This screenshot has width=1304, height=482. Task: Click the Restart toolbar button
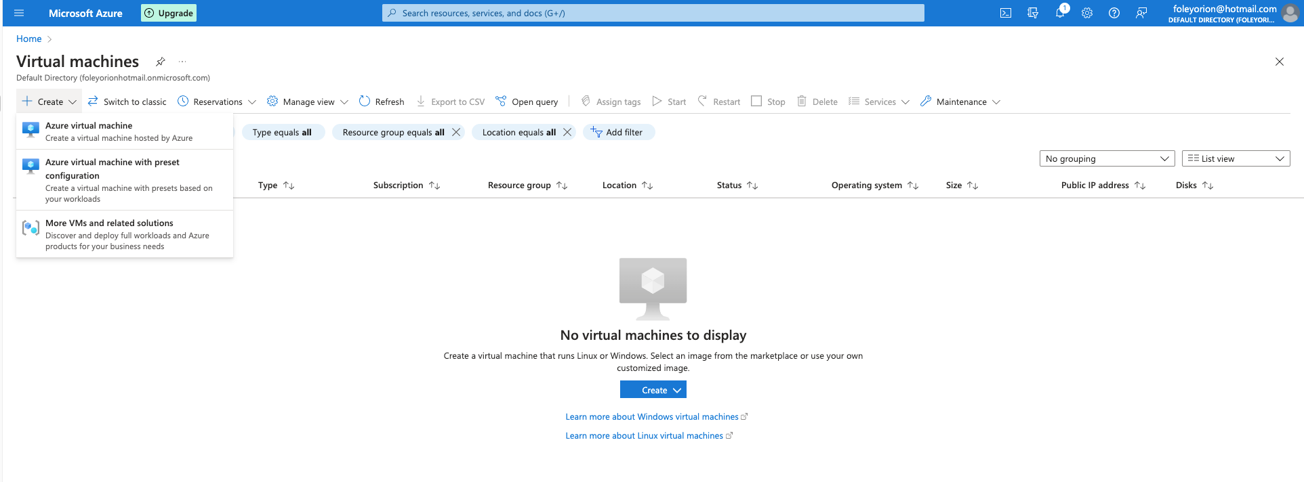click(x=718, y=102)
